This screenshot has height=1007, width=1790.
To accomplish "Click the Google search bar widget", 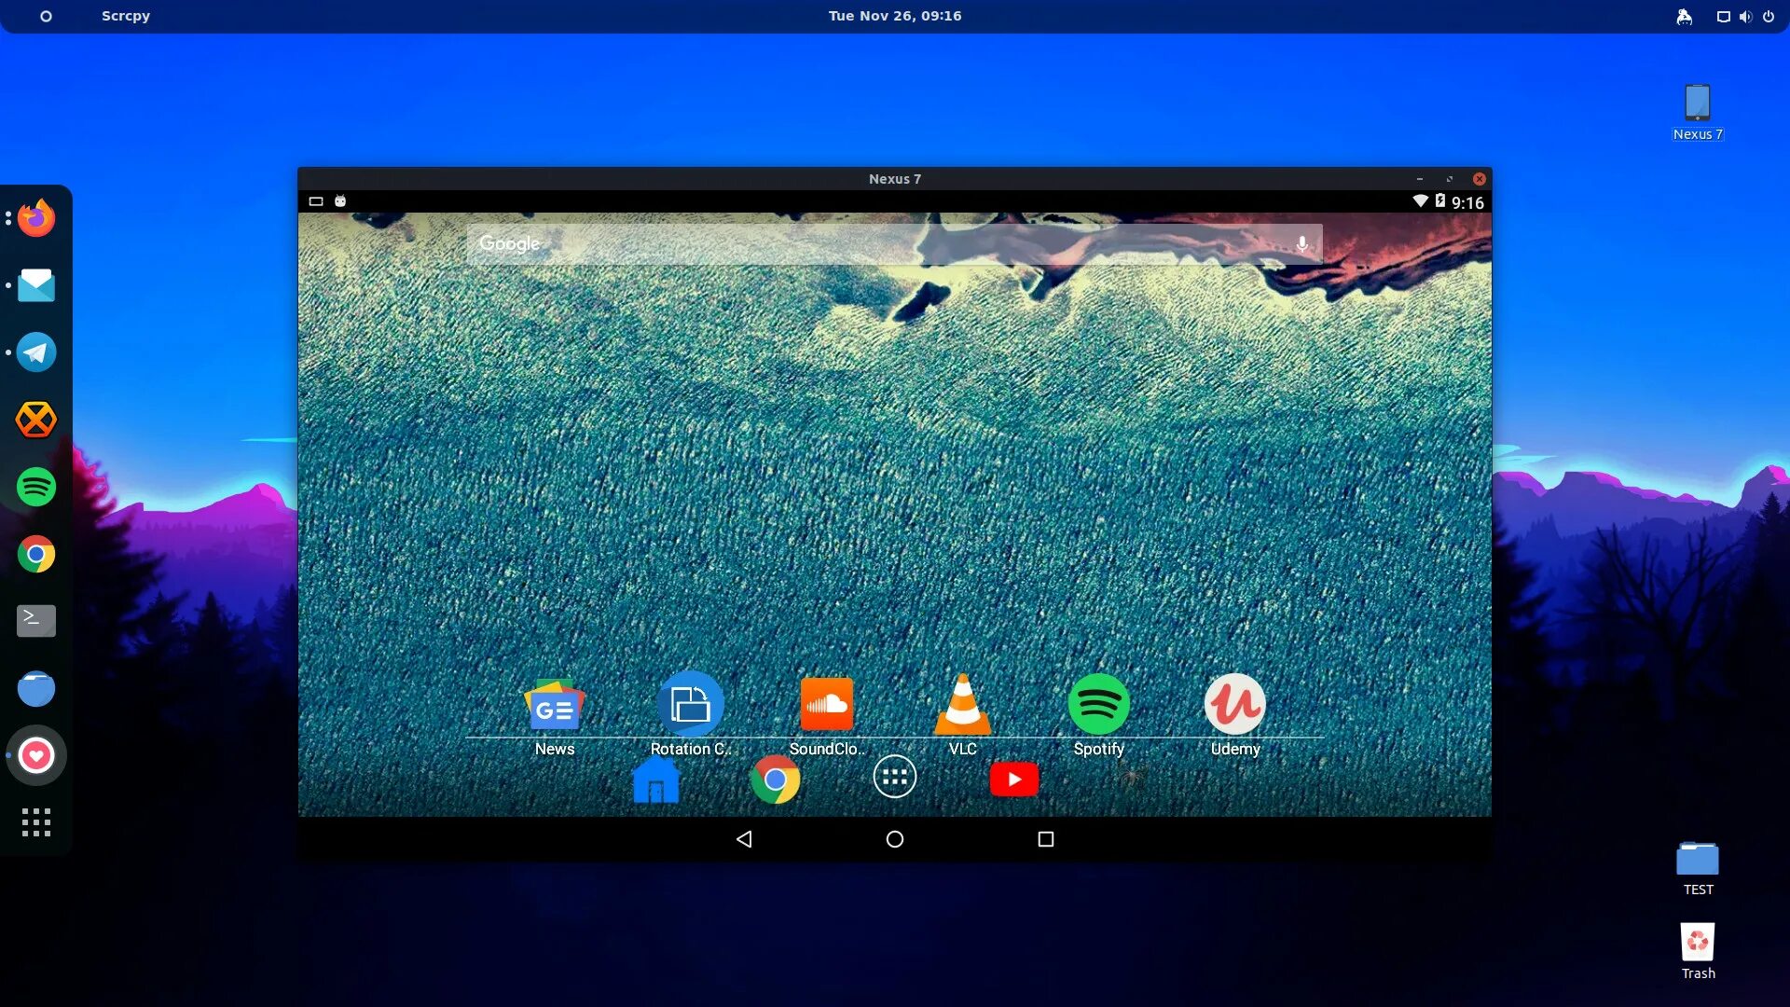I will coord(839,244).
